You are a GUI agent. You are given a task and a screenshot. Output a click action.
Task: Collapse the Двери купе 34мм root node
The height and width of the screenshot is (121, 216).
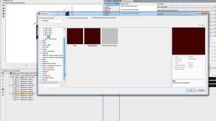[7, 73]
